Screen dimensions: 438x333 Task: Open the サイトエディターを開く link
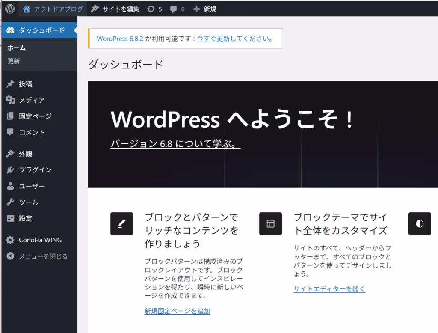coord(329,289)
